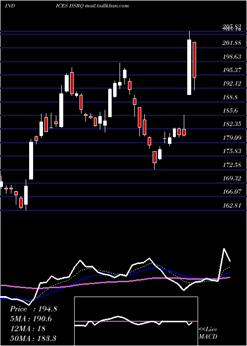The height and width of the screenshot is (346, 247).
Task: Click the 198.63 price axis label
Action: tap(232, 56)
